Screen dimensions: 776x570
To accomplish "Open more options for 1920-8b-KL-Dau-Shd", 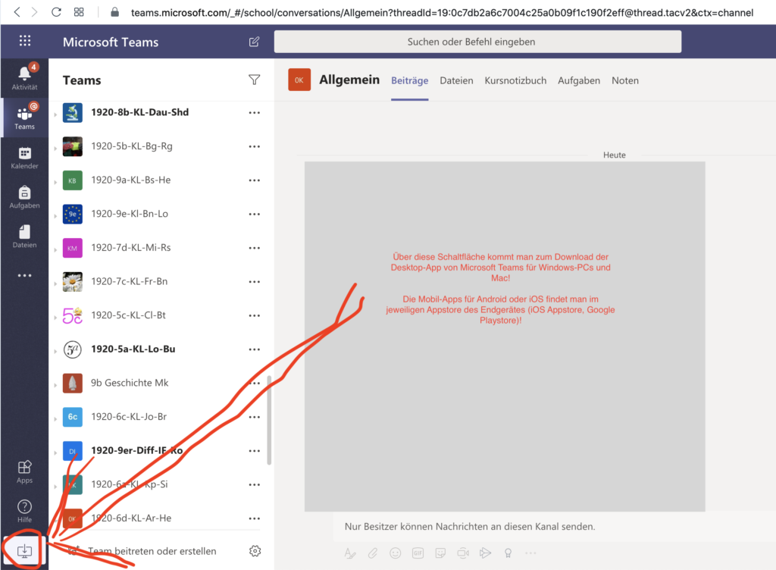I will click(255, 113).
